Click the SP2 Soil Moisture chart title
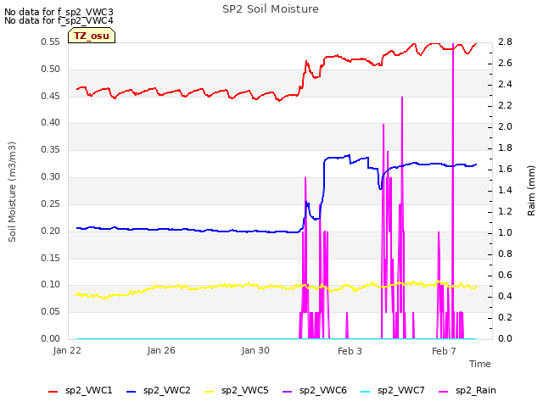 tap(271, 9)
